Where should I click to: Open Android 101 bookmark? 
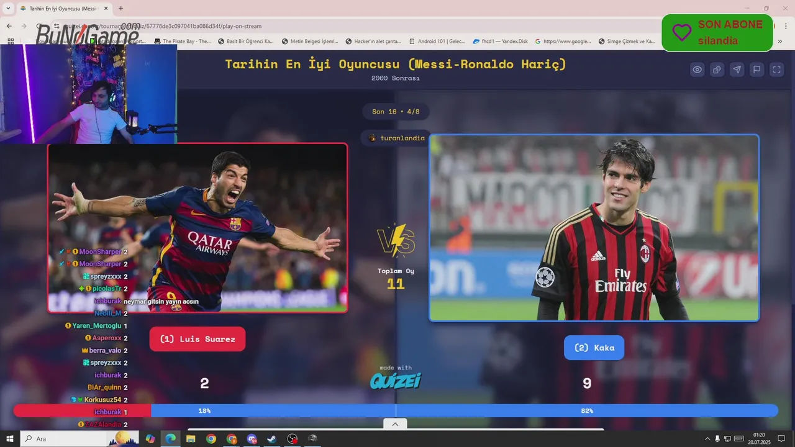[x=437, y=42]
